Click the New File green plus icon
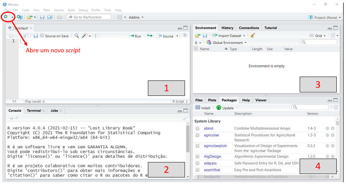The height and width of the screenshot is (184, 346). (6, 17)
